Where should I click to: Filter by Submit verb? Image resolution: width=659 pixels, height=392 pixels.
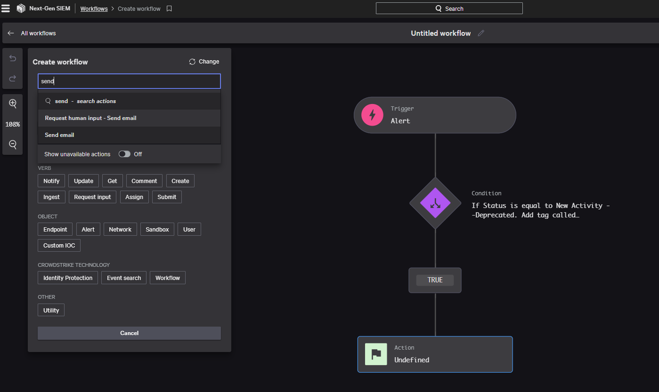point(167,197)
